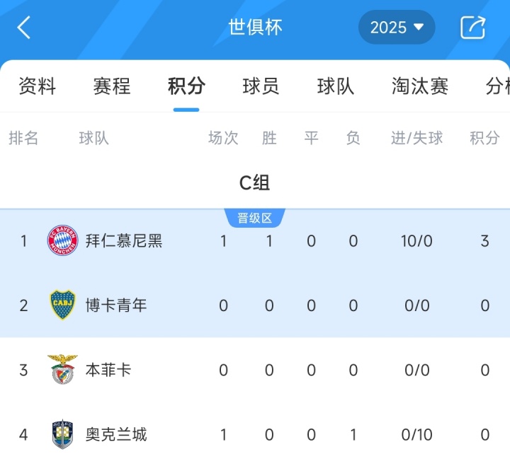
Task: Tap the share icon
Action: pyautogui.click(x=472, y=28)
